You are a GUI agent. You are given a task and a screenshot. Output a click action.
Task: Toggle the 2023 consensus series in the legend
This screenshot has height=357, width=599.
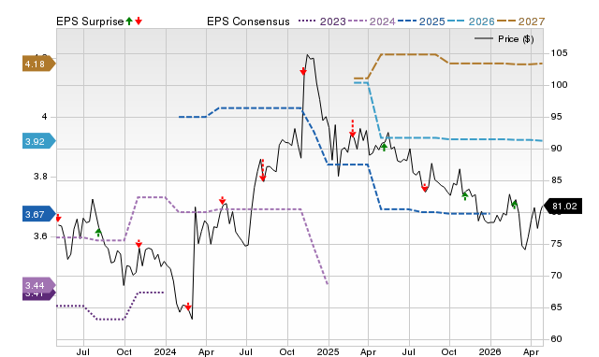click(322, 21)
